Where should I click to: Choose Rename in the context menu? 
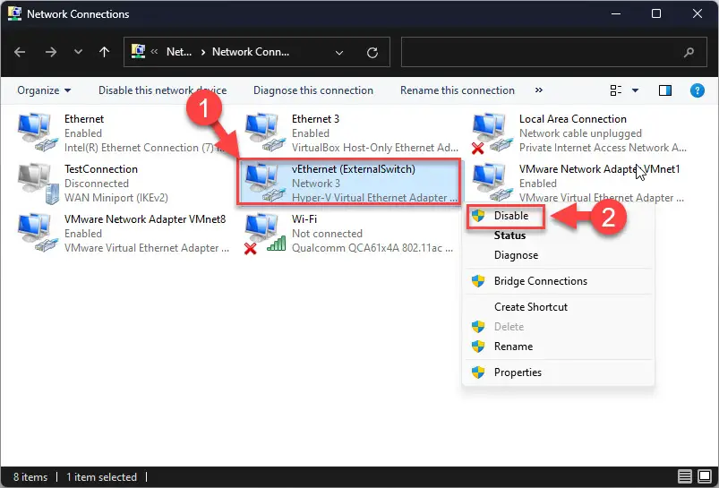coord(513,347)
